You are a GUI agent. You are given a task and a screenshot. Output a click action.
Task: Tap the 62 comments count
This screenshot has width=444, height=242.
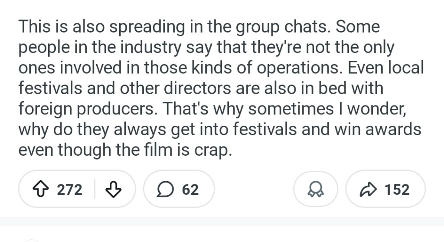[190, 190]
